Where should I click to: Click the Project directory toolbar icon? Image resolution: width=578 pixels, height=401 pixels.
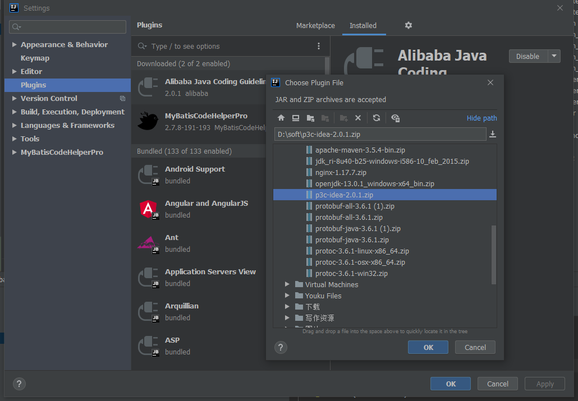point(310,118)
